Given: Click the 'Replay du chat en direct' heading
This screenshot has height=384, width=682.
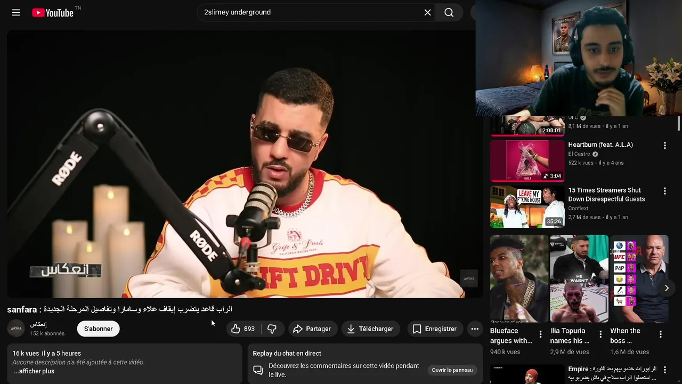Looking at the screenshot, I should point(287,354).
